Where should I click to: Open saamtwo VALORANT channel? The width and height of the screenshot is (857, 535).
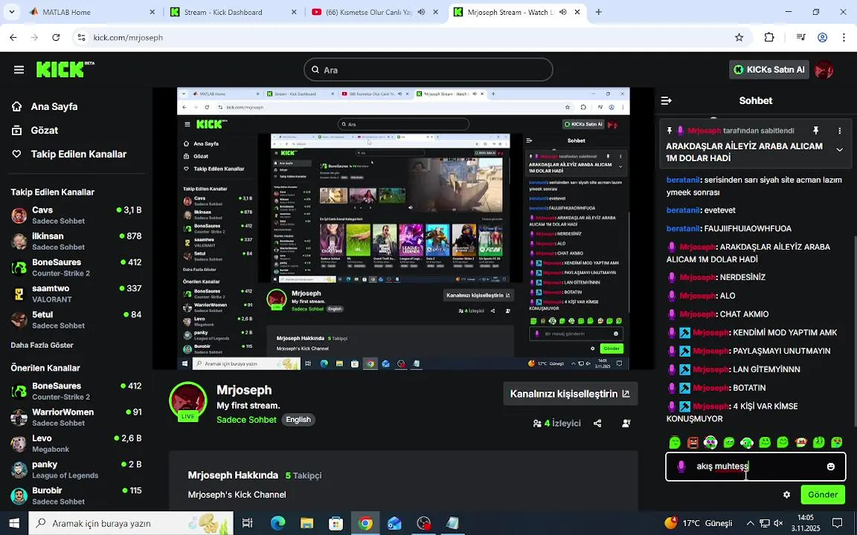click(77, 294)
